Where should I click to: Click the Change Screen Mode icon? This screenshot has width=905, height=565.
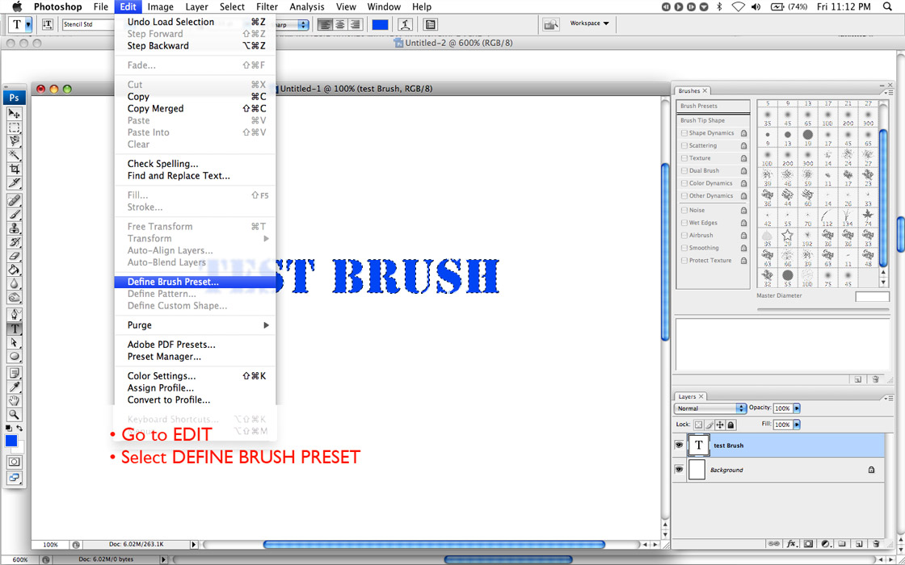click(15, 477)
